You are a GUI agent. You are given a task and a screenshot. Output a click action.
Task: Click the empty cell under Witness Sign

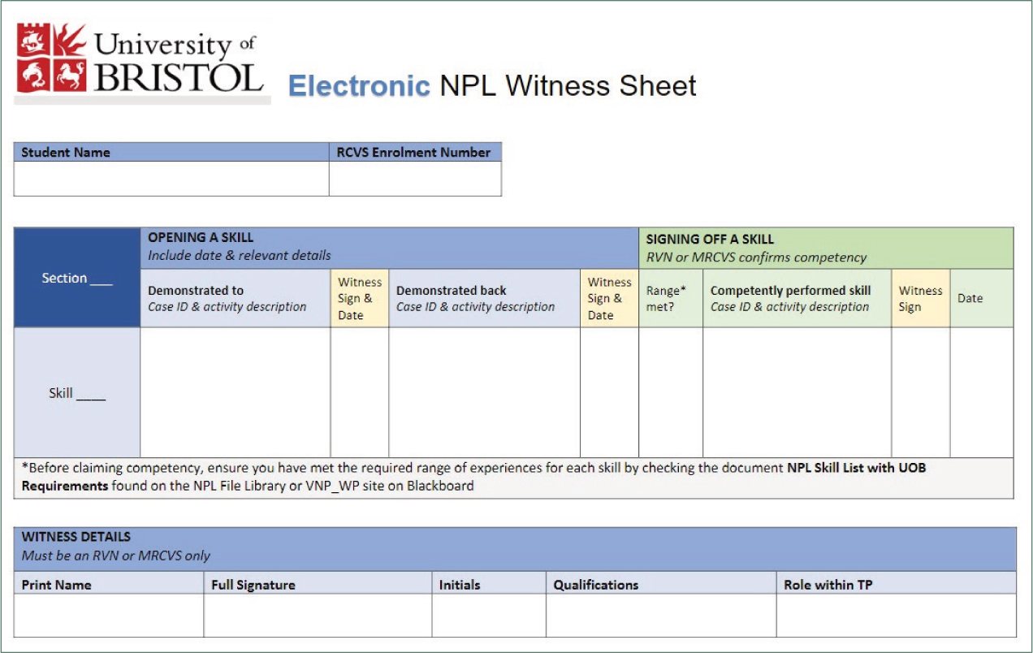pos(921,393)
